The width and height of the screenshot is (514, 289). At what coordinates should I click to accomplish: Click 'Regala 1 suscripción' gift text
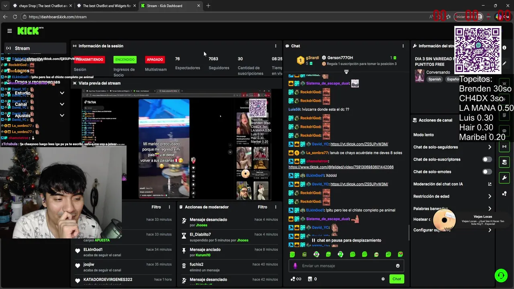tap(362, 64)
